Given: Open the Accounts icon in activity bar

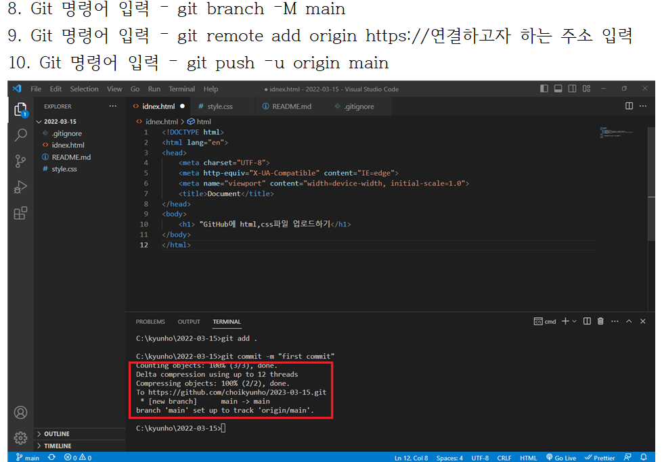Looking at the screenshot, I should [20, 412].
